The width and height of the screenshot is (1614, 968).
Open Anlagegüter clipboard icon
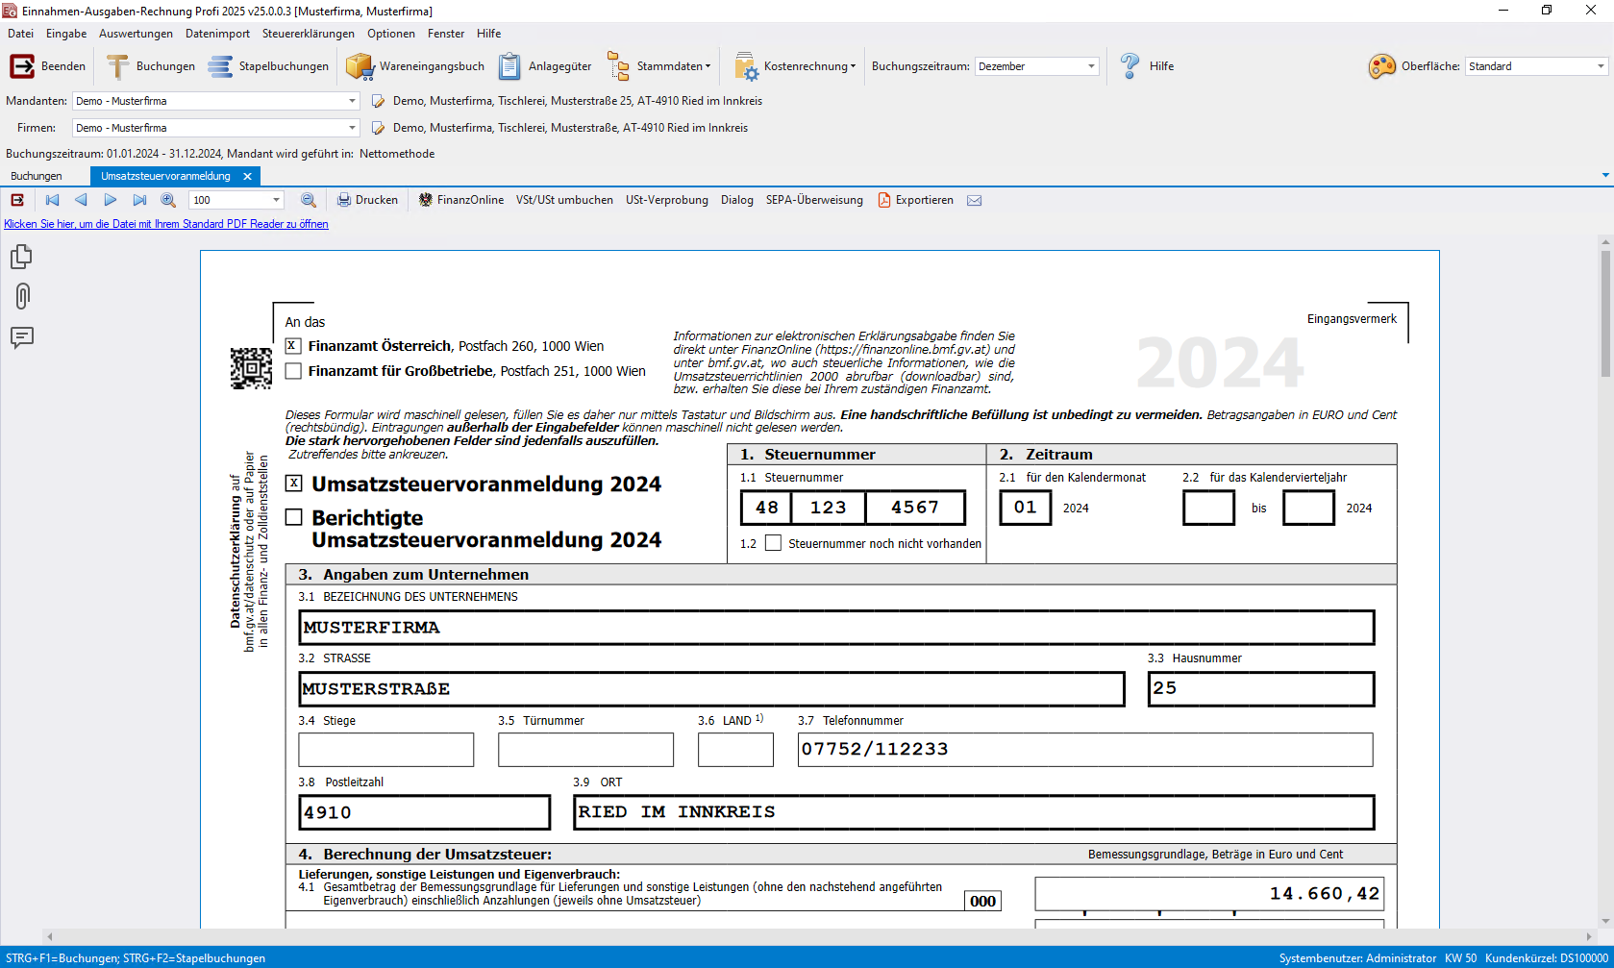tap(509, 66)
